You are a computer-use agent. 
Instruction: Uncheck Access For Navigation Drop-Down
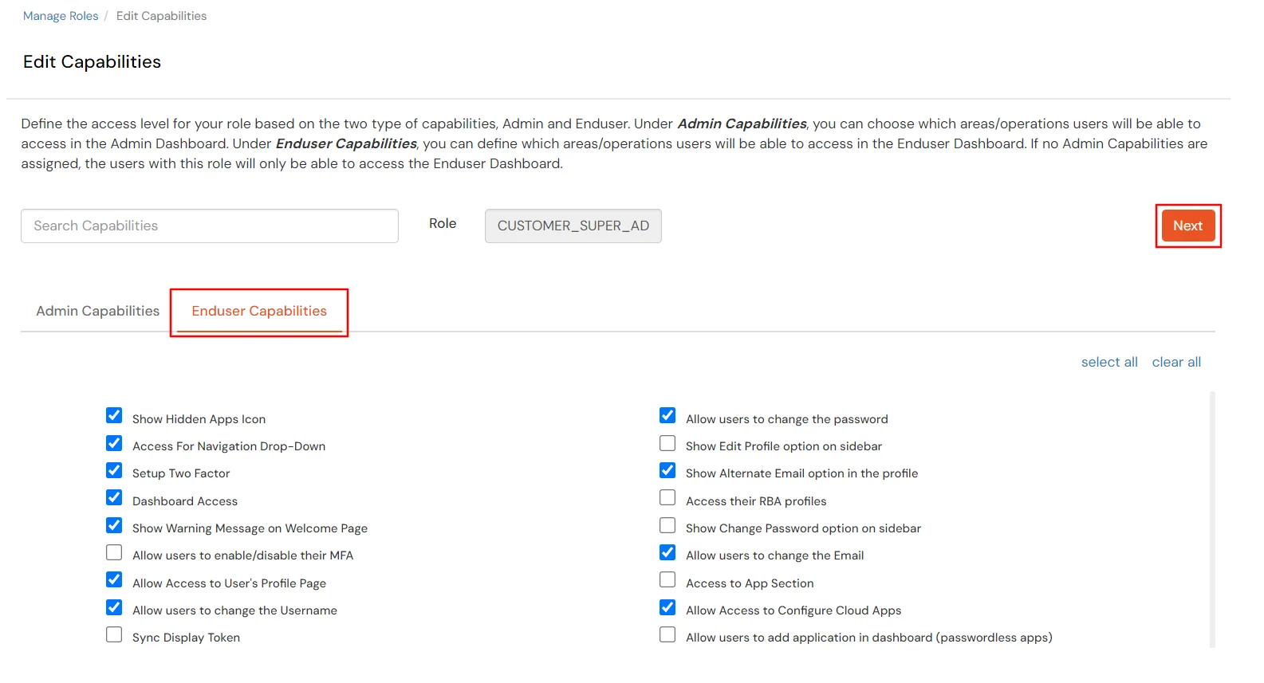pyautogui.click(x=114, y=443)
